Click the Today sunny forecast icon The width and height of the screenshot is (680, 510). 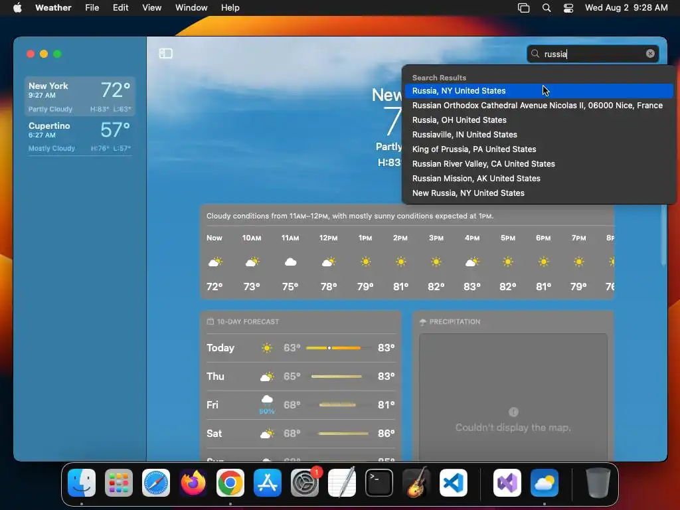[267, 348]
